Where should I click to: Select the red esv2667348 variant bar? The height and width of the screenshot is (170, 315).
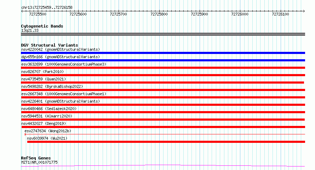(163, 97)
